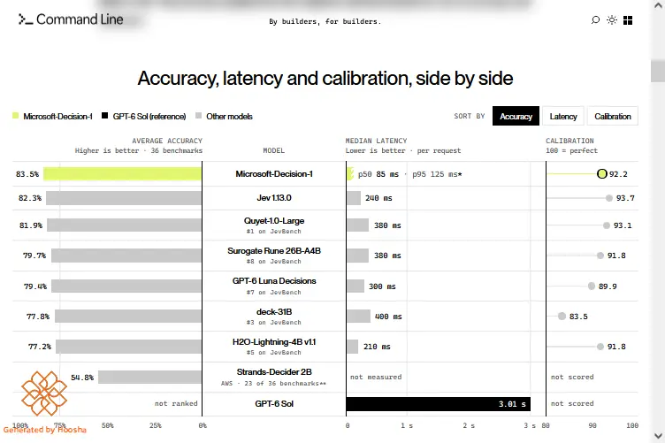The image size is (665, 443).
Task: Click the 54.8% accuracy value
Action: click(x=82, y=378)
